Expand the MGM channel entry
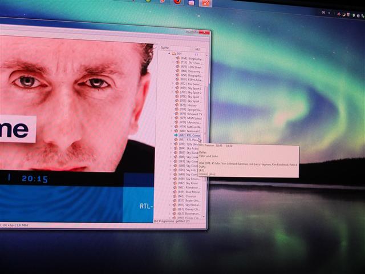The image size is (365, 274). (x=171, y=118)
